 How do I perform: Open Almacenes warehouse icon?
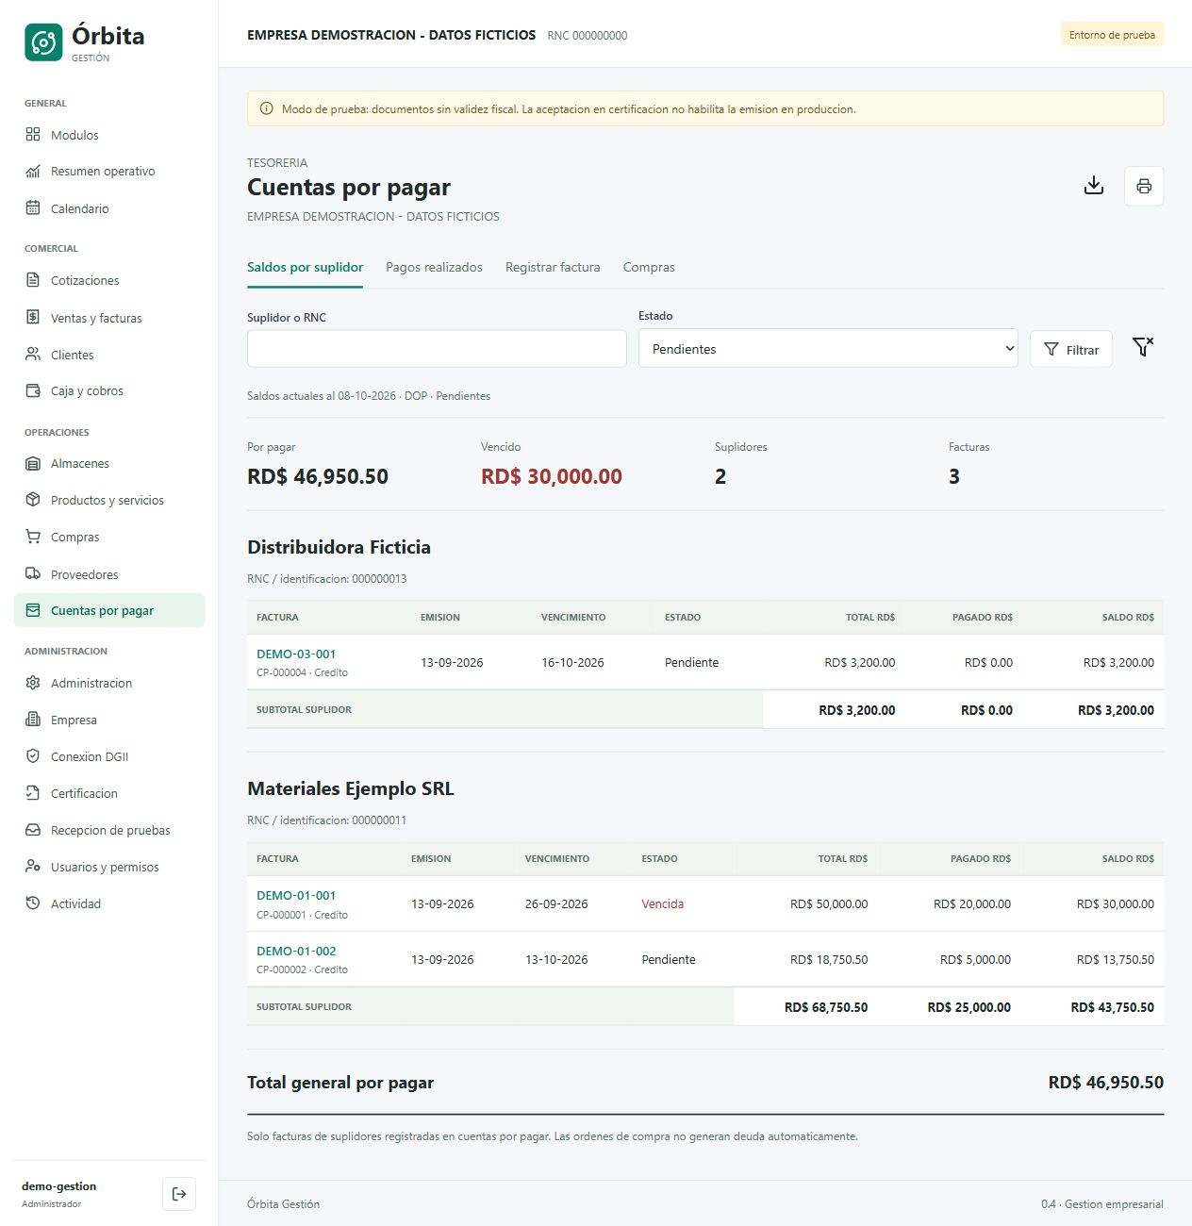[33, 463]
